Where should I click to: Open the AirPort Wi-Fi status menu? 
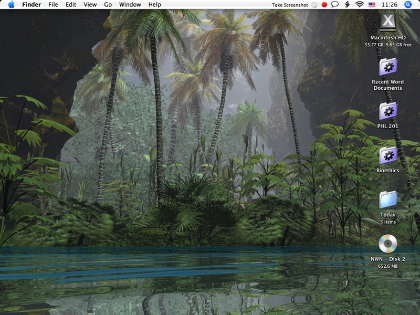click(360, 5)
